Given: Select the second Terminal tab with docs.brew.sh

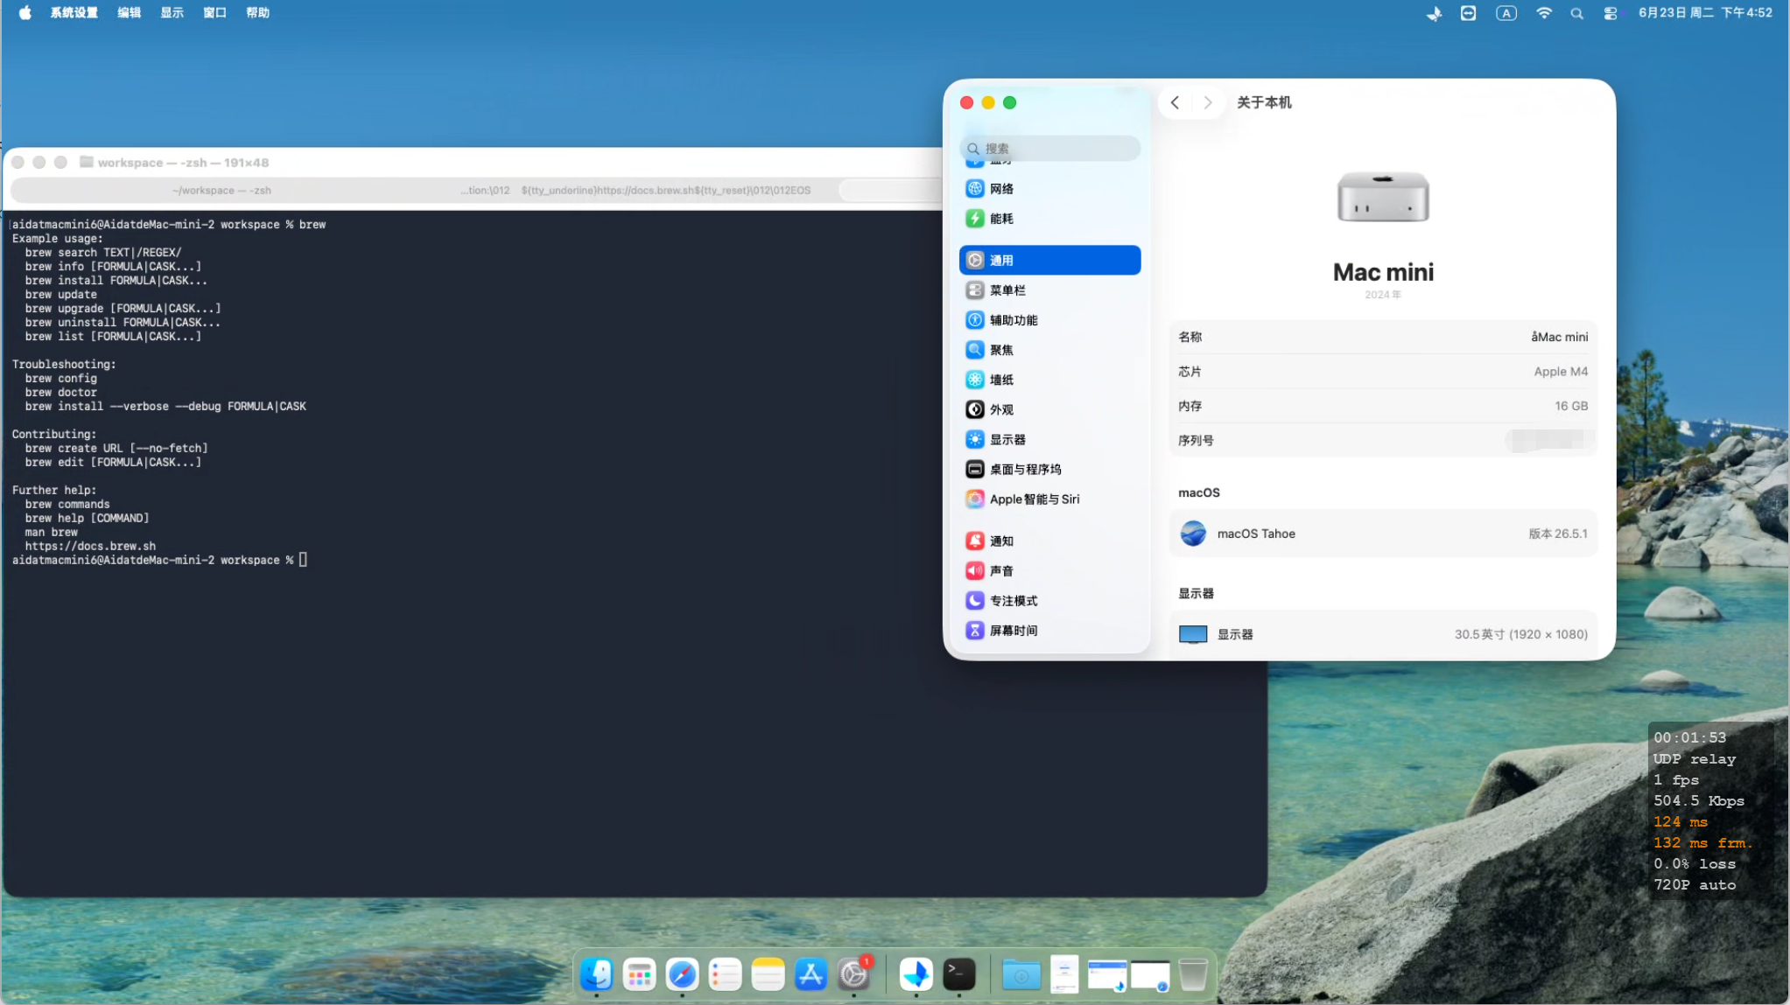Looking at the screenshot, I should 636,190.
